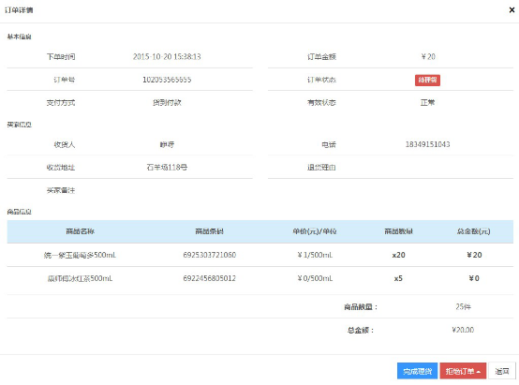Select the 500mL product in the first row
Image resolution: width=519 pixels, height=385 pixels.
pyautogui.click(x=80, y=255)
